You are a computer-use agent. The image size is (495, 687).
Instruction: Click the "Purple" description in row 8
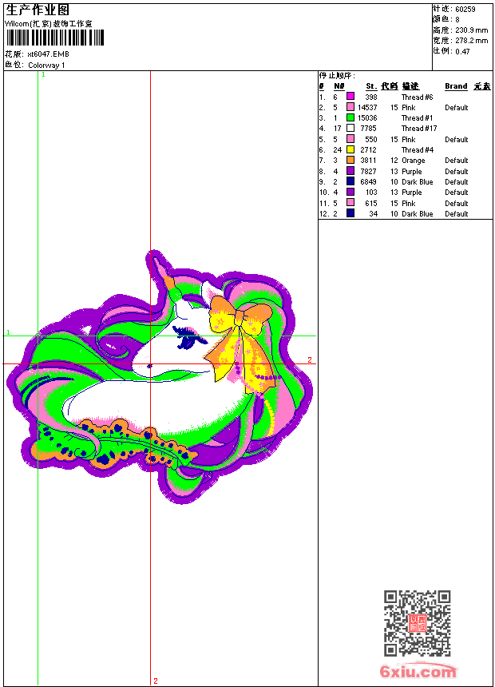[x=412, y=172]
